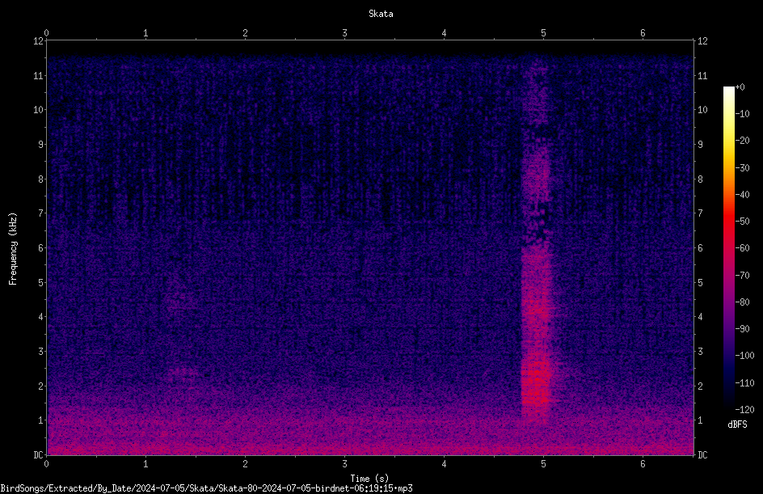Viewport: 763px width, 494px height.
Task: Click the +0 label on the color scale
Action: pos(740,87)
